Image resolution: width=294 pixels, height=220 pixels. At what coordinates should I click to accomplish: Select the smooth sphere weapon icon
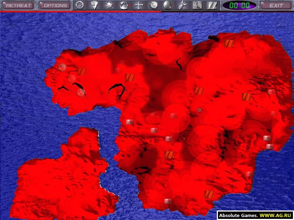click(x=168, y=5)
